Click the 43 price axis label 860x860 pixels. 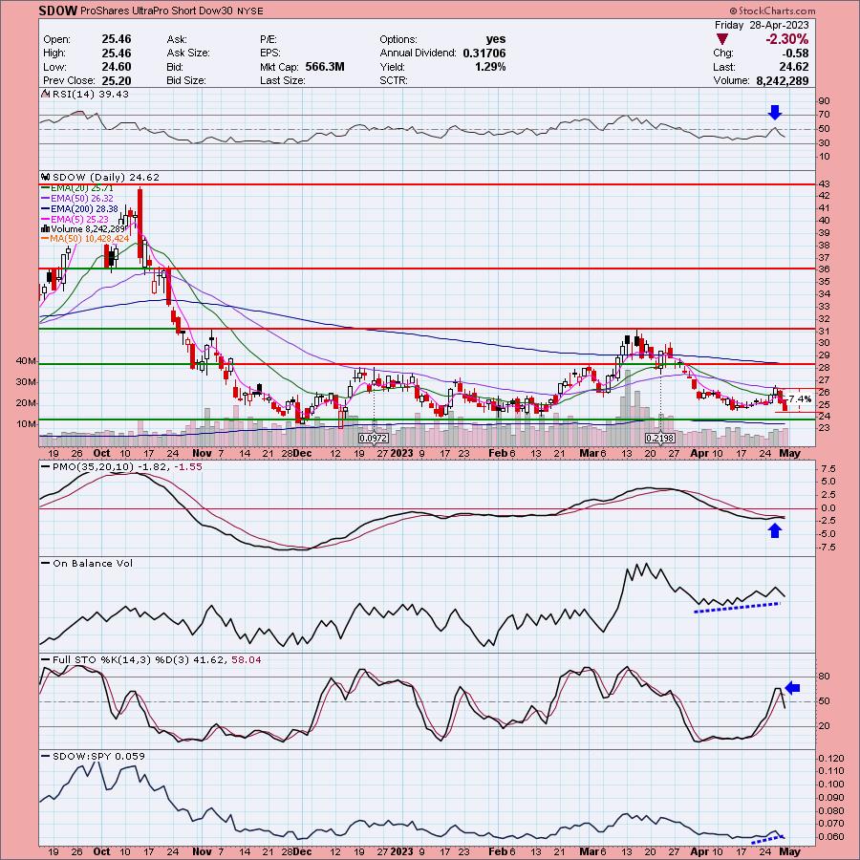coord(824,183)
